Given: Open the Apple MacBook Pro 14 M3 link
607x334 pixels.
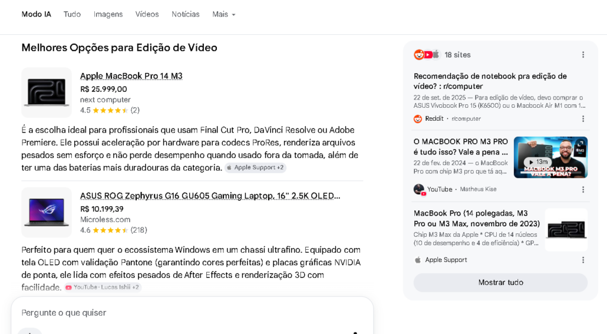Looking at the screenshot, I should click(x=131, y=76).
